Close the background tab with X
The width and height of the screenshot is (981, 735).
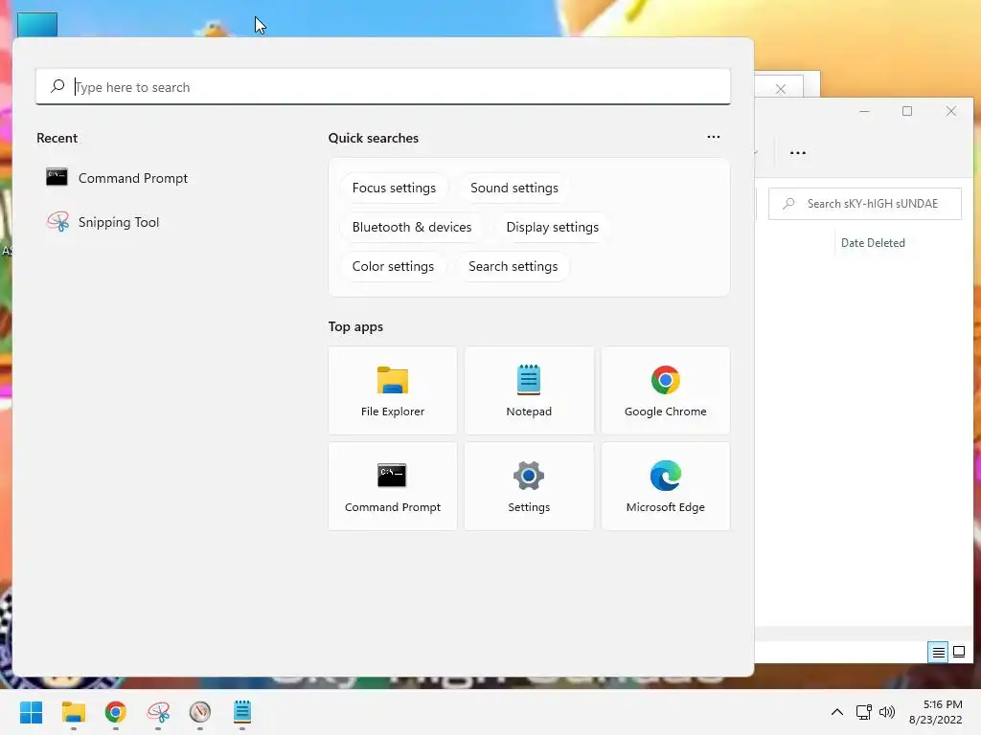point(780,89)
